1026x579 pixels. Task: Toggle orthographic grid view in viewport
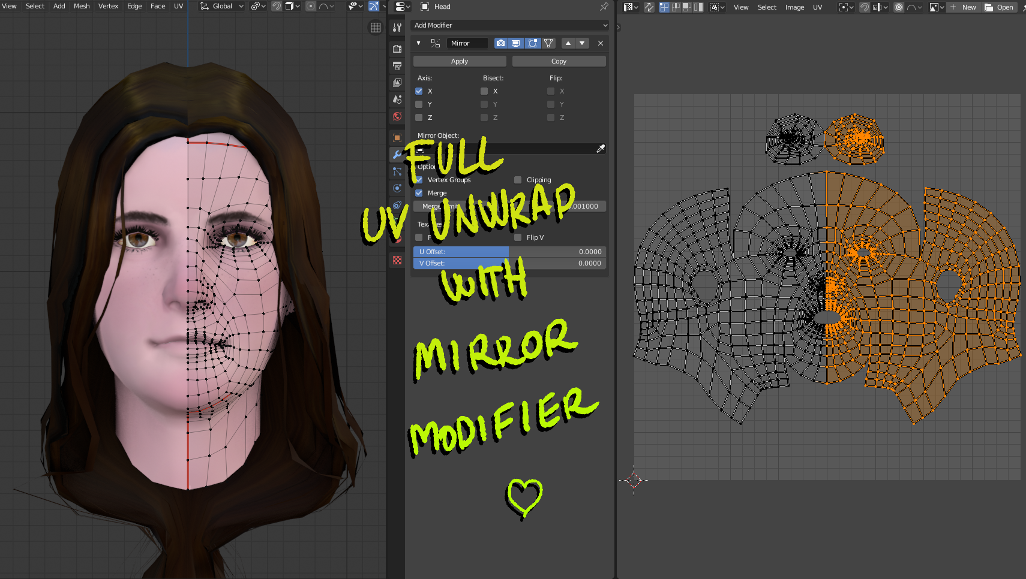pyautogui.click(x=376, y=28)
